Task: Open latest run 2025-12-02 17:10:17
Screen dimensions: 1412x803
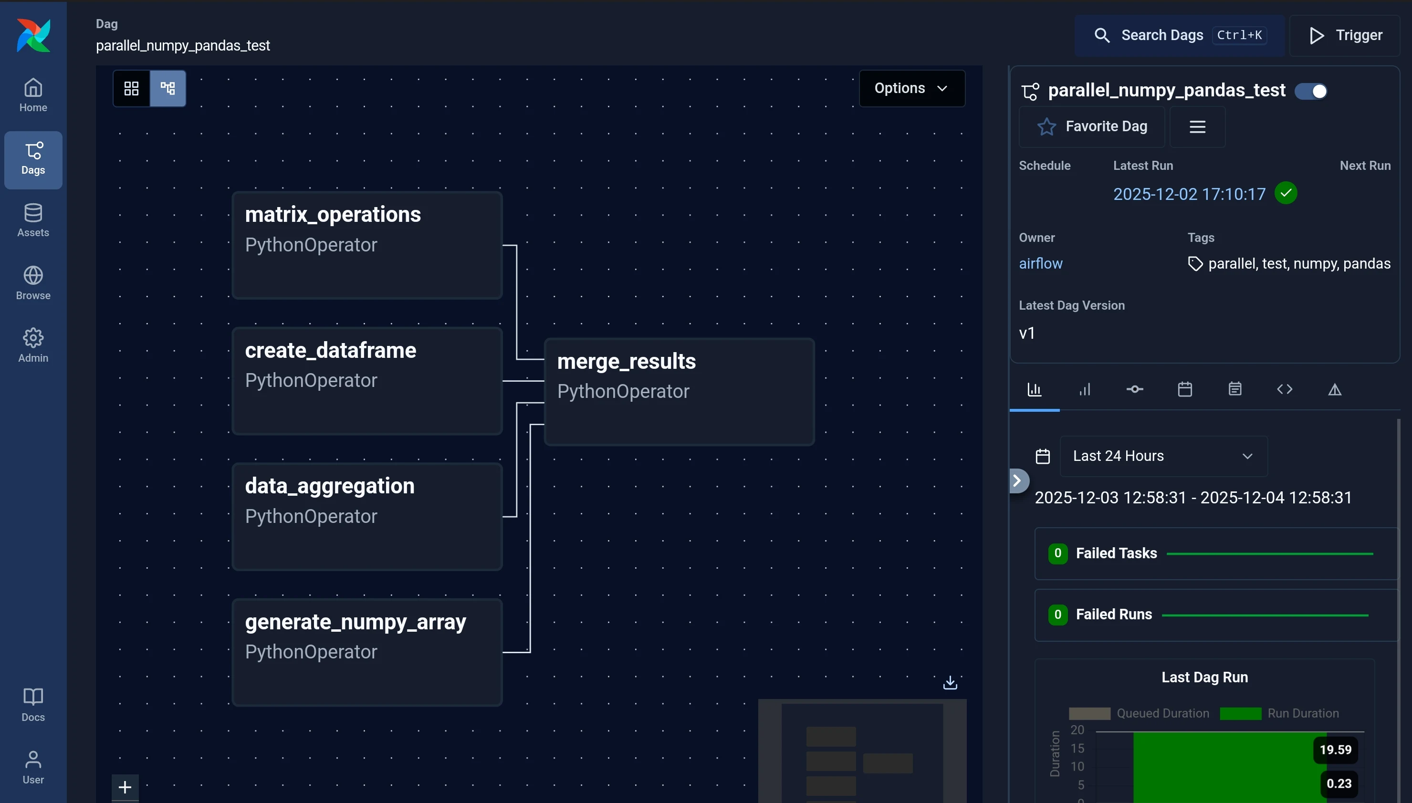Action: point(1189,194)
